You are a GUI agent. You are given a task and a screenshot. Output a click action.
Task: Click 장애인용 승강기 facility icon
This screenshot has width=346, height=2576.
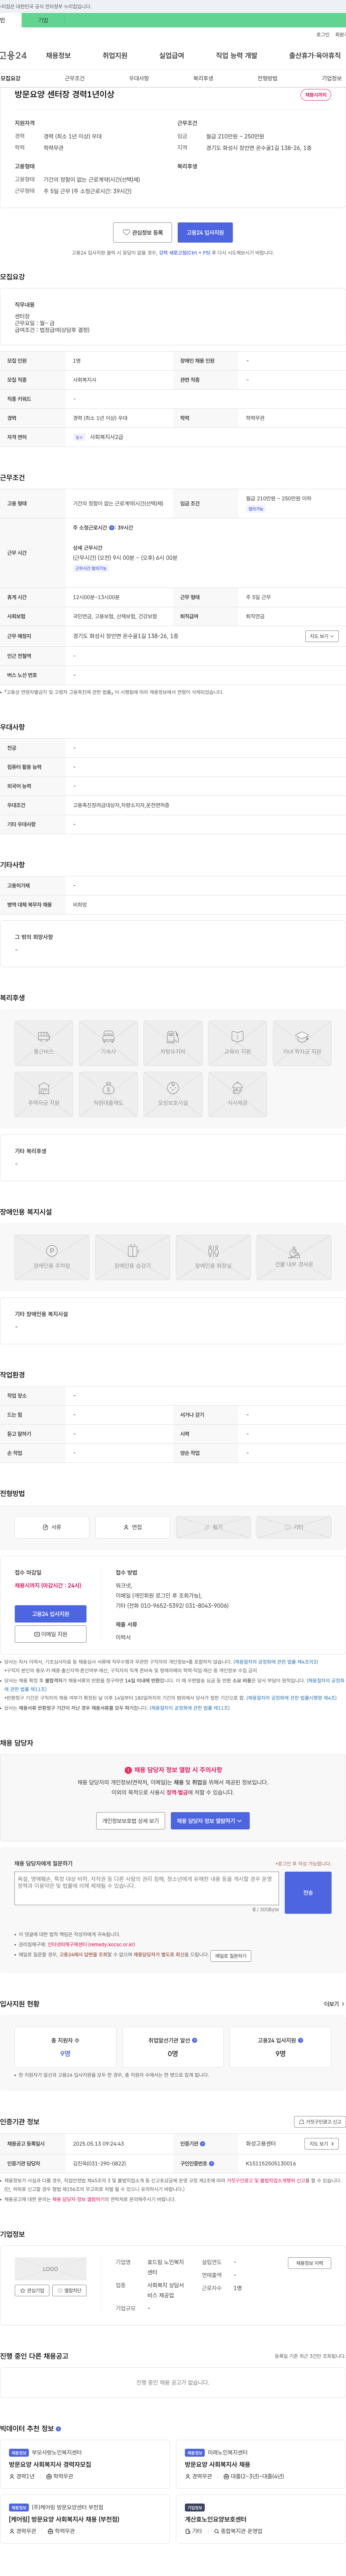point(132,1257)
